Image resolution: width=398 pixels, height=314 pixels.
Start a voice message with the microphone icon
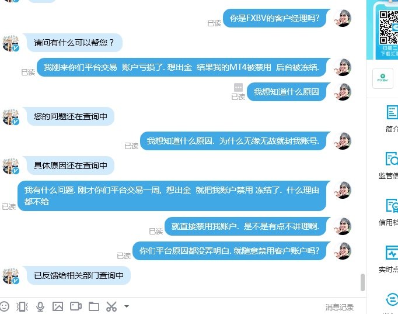point(40,306)
